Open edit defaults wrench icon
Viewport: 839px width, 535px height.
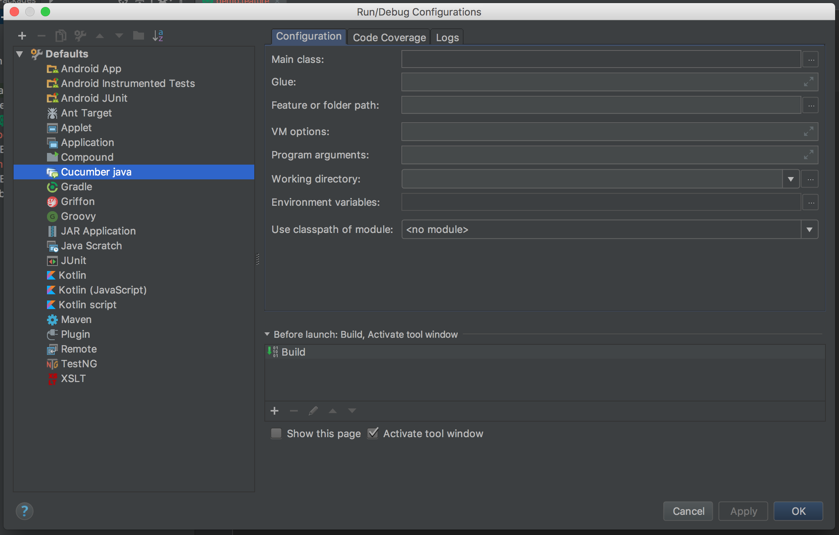pyautogui.click(x=80, y=36)
